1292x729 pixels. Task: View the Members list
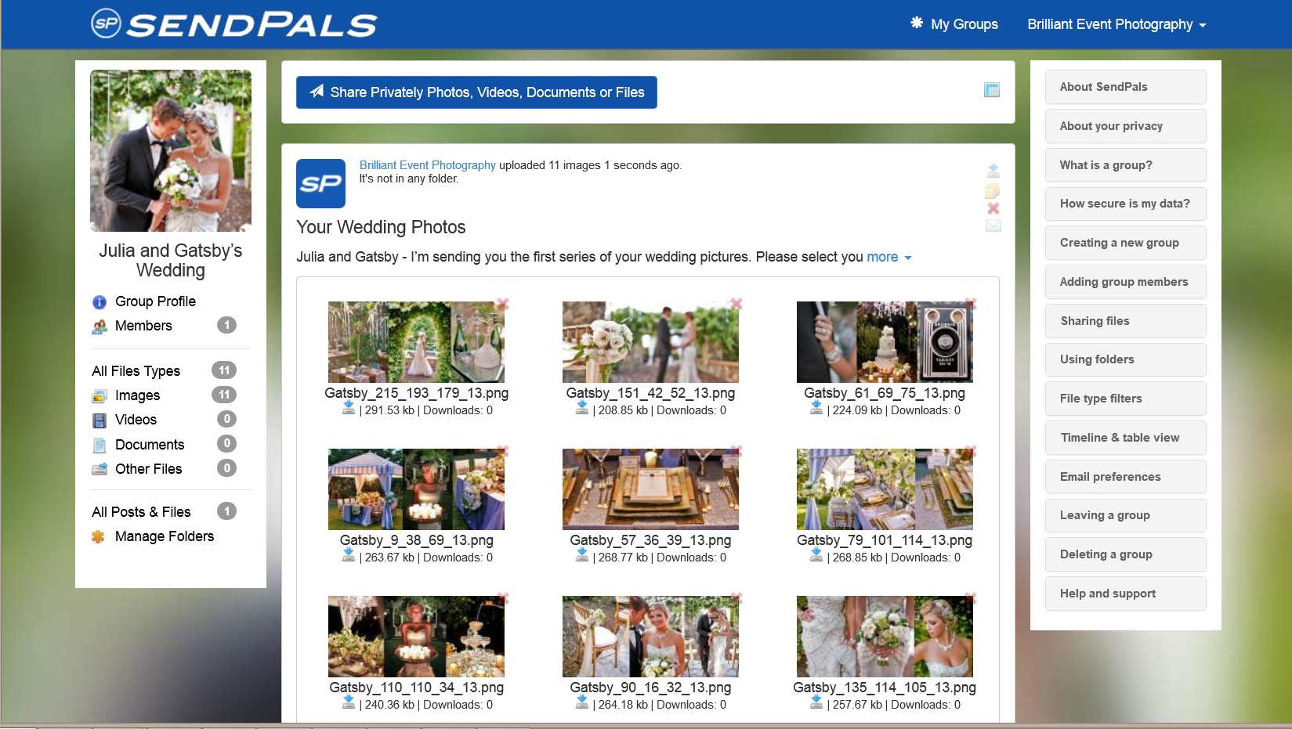pyautogui.click(x=143, y=326)
